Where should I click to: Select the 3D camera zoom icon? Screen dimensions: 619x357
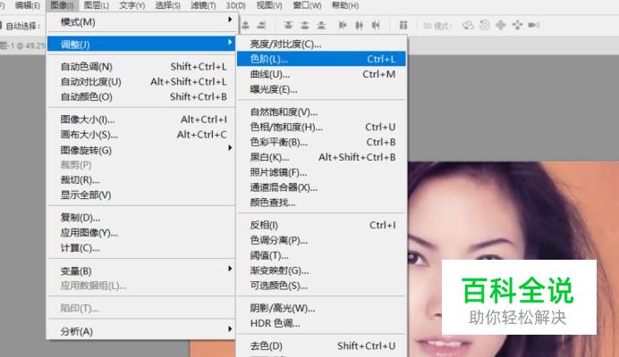[534, 25]
